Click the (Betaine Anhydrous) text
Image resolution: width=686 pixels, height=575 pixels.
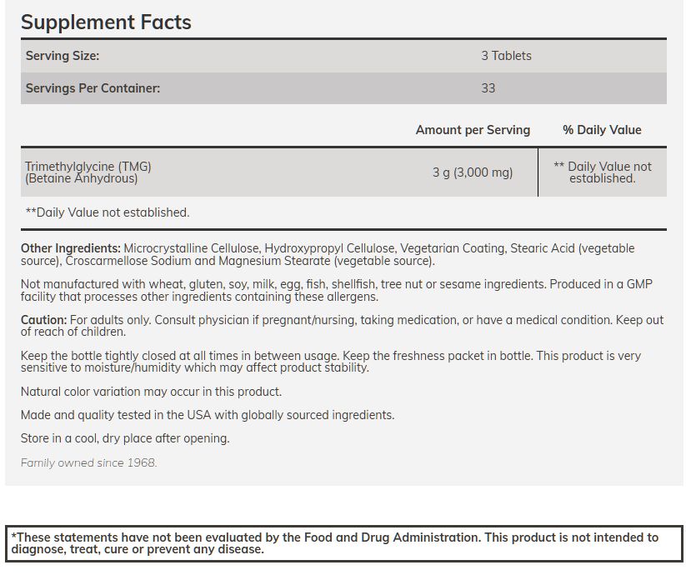tap(81, 177)
